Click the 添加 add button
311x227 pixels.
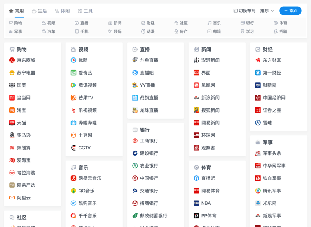(x=290, y=11)
